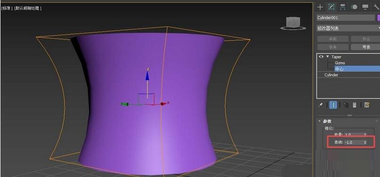
Task: Click the 弯曲 modifier button
Action: [x=365, y=47]
